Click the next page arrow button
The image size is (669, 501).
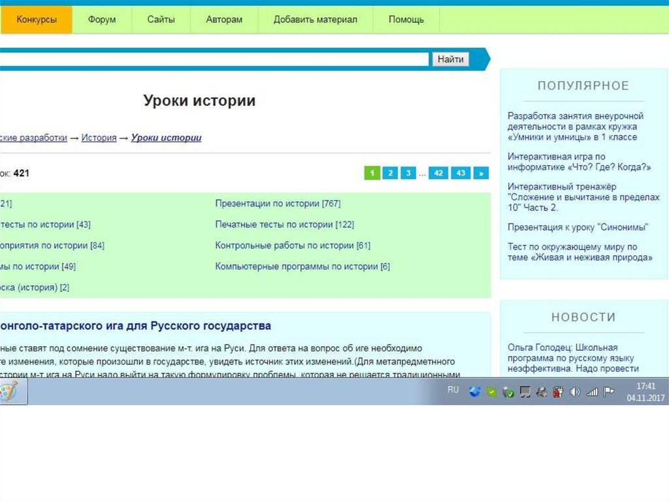(481, 173)
